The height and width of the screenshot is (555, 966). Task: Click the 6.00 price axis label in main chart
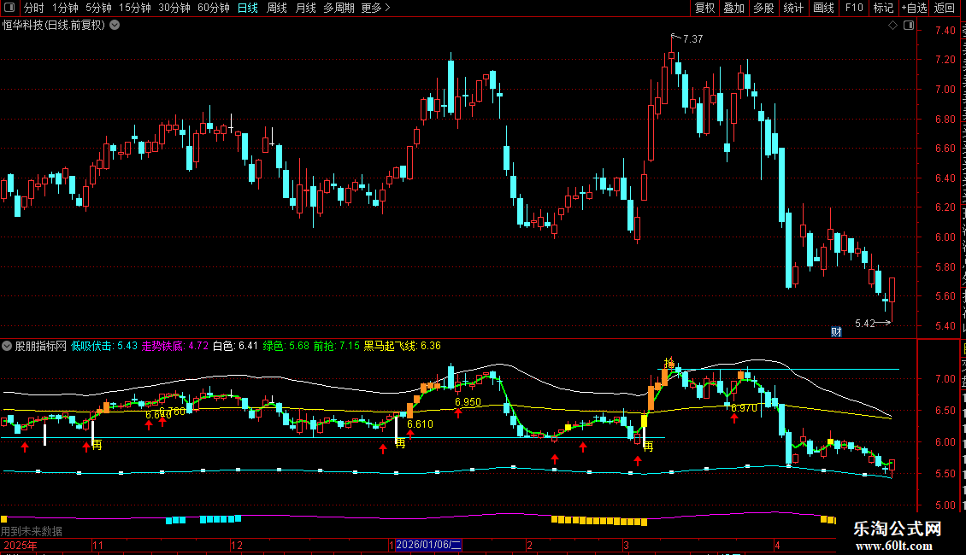[945, 237]
